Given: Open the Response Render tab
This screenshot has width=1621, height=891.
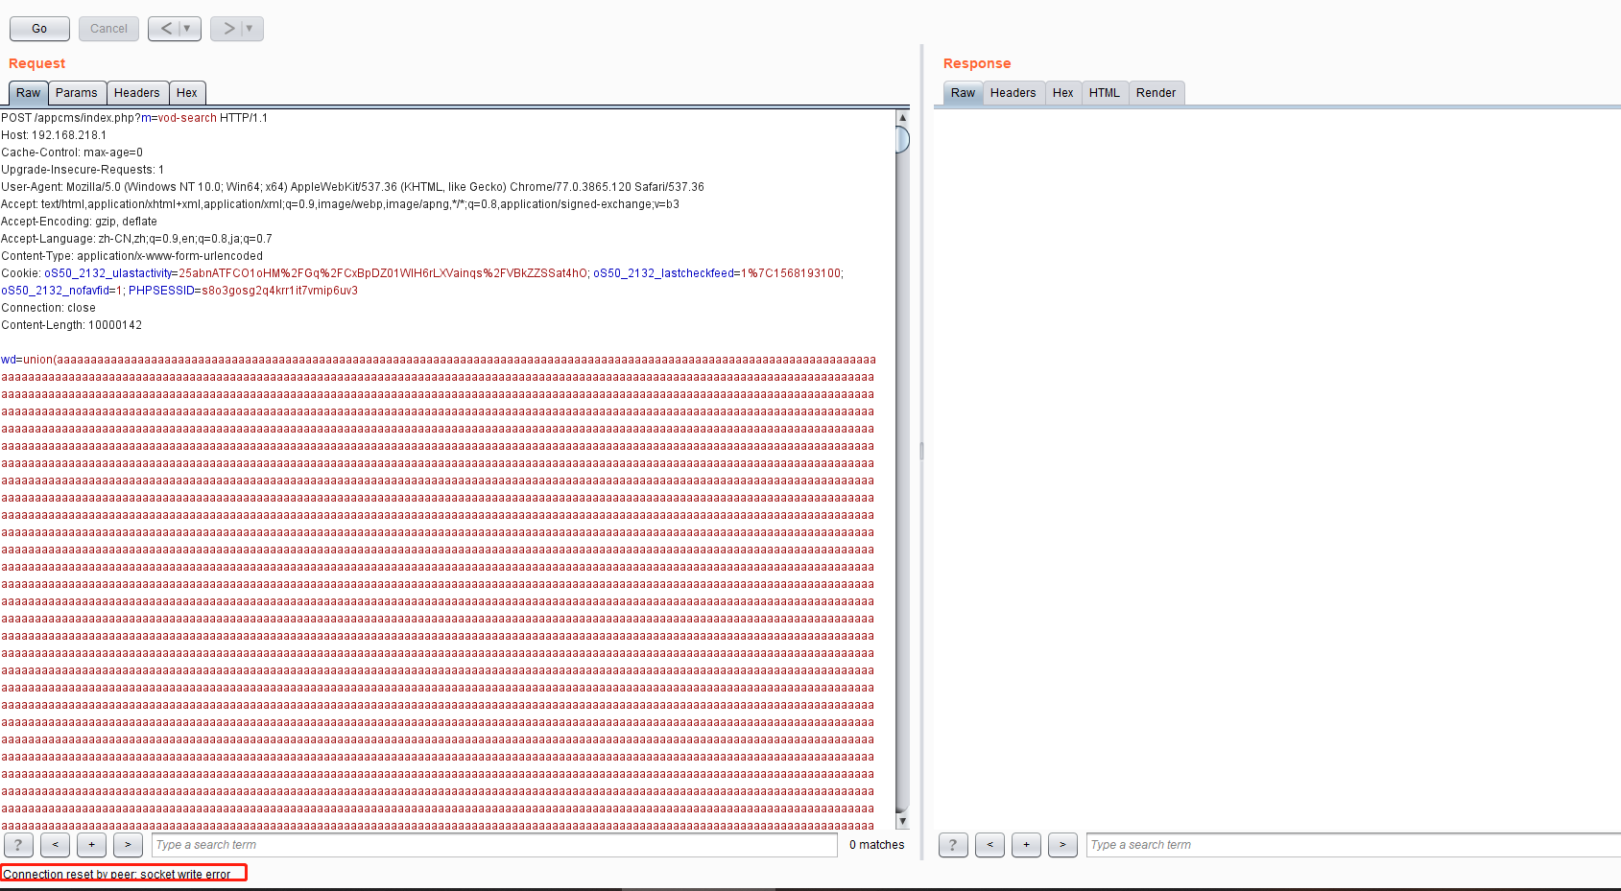Looking at the screenshot, I should click(x=1156, y=93).
